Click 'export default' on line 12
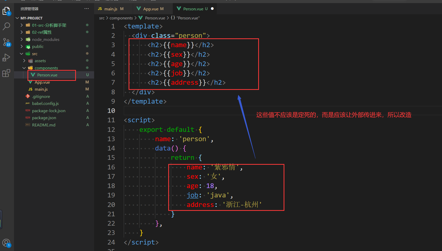 coord(167,130)
